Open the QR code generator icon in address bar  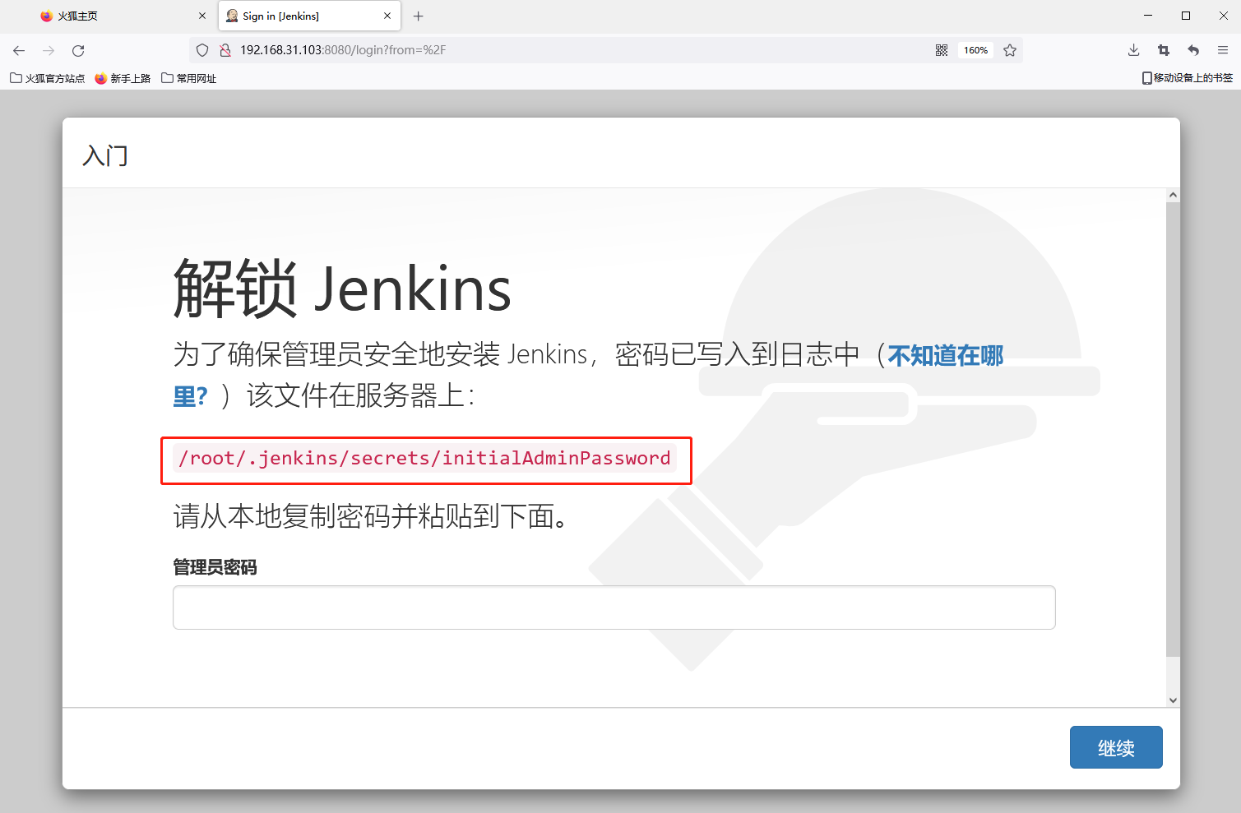(941, 50)
